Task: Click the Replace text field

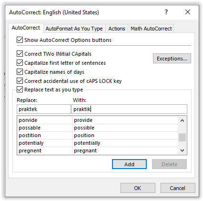Action: (x=44, y=109)
